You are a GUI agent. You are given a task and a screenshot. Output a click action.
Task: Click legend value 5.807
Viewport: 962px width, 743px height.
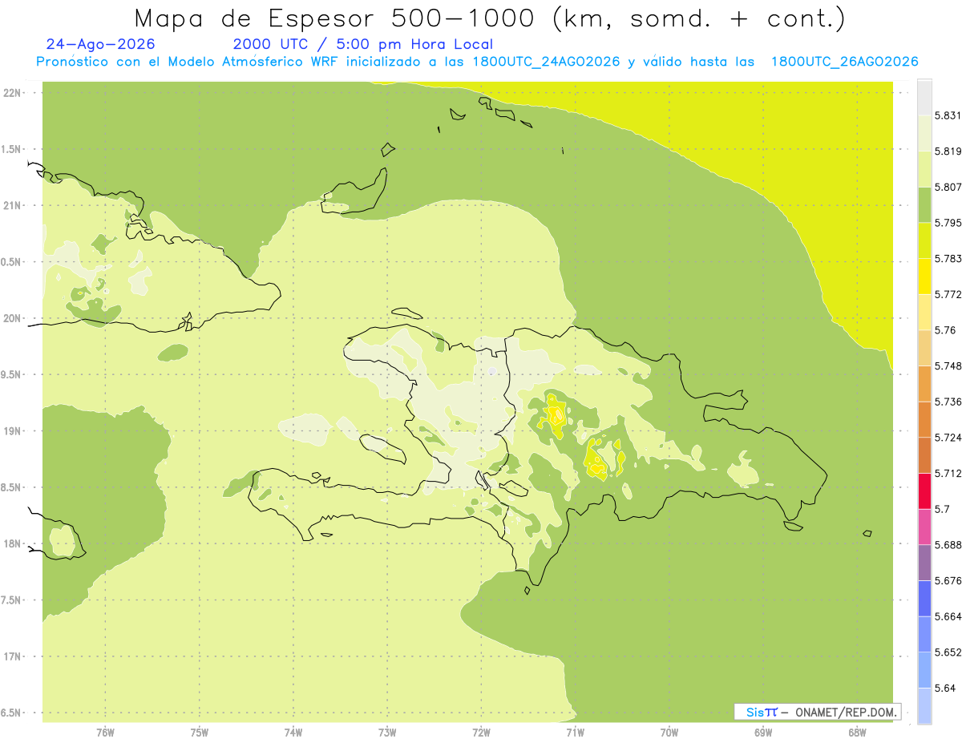[x=948, y=188]
